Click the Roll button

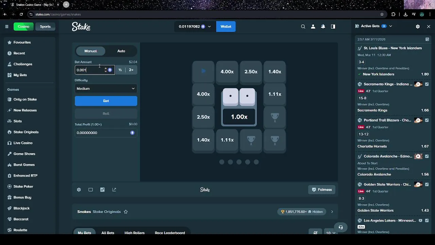[x=106, y=114]
